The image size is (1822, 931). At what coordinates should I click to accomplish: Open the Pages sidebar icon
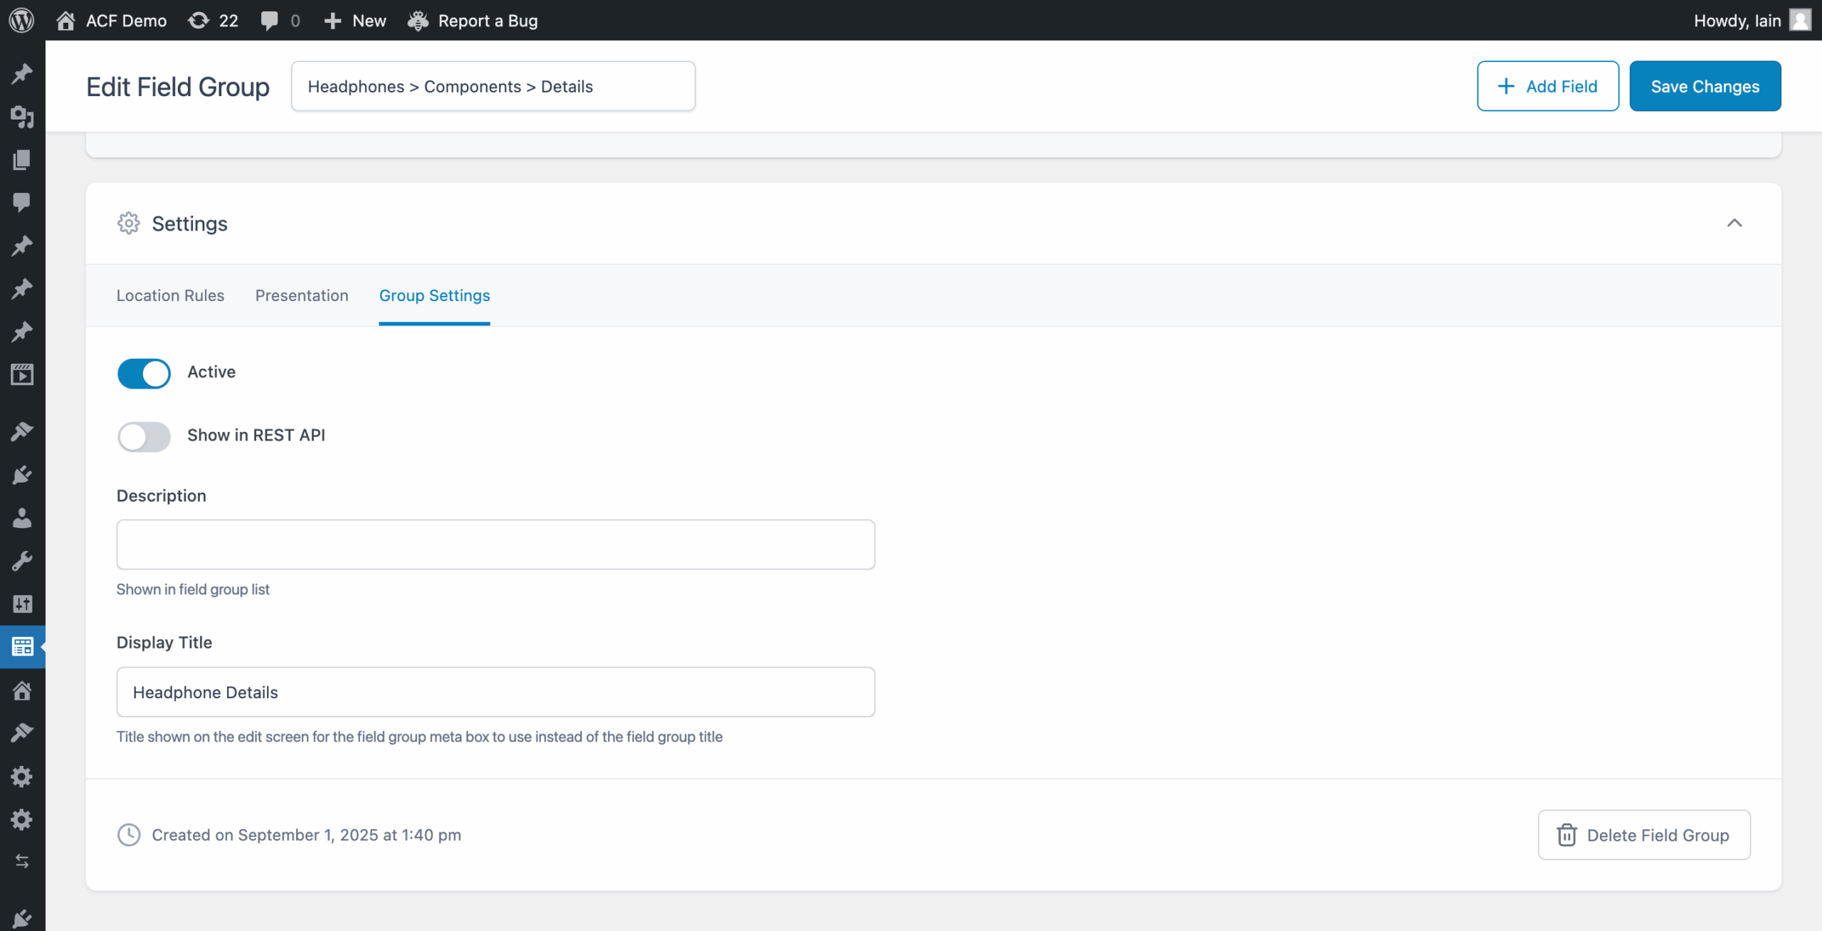[22, 159]
